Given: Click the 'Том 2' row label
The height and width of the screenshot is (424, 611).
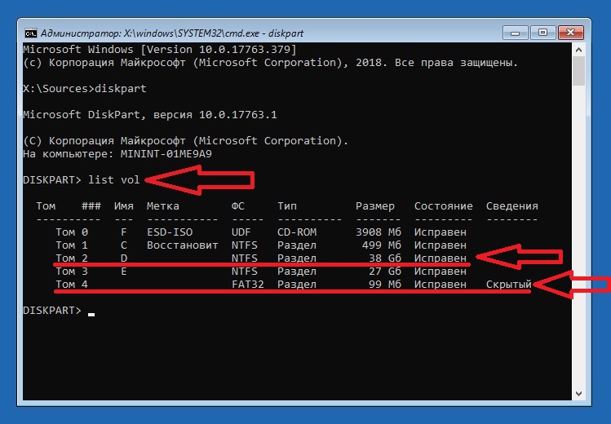Looking at the screenshot, I should [x=72, y=258].
